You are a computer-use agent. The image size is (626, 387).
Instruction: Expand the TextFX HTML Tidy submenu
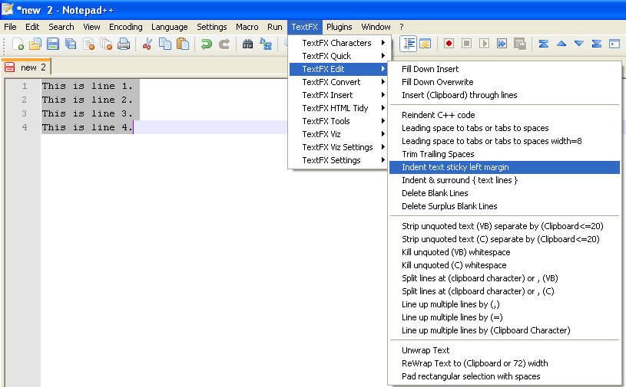tap(338, 108)
